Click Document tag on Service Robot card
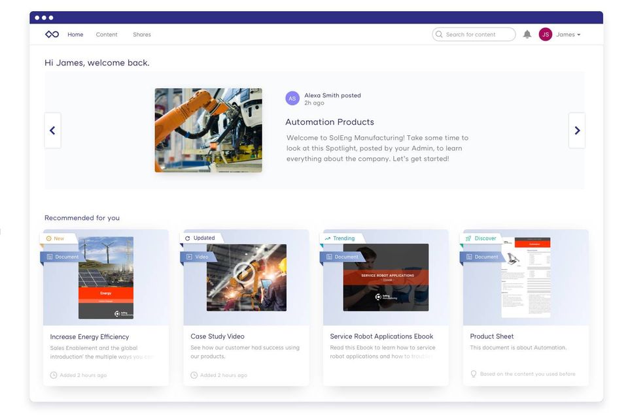 click(x=342, y=257)
